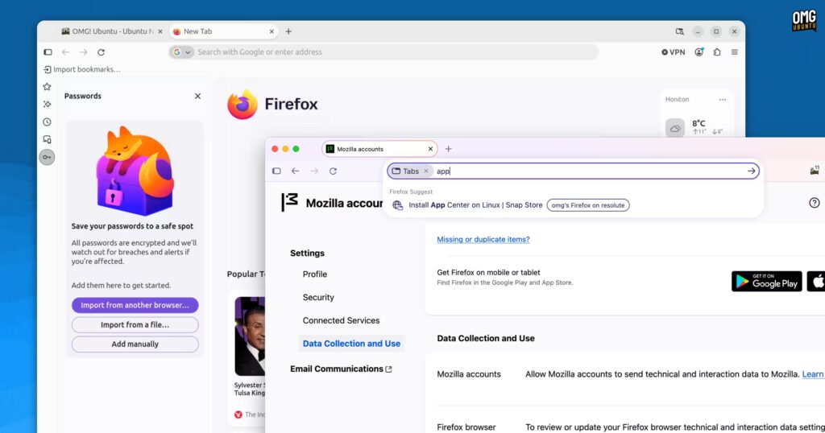The width and height of the screenshot is (825, 433).
Task: Open help question mark icon
Action: pos(815,203)
